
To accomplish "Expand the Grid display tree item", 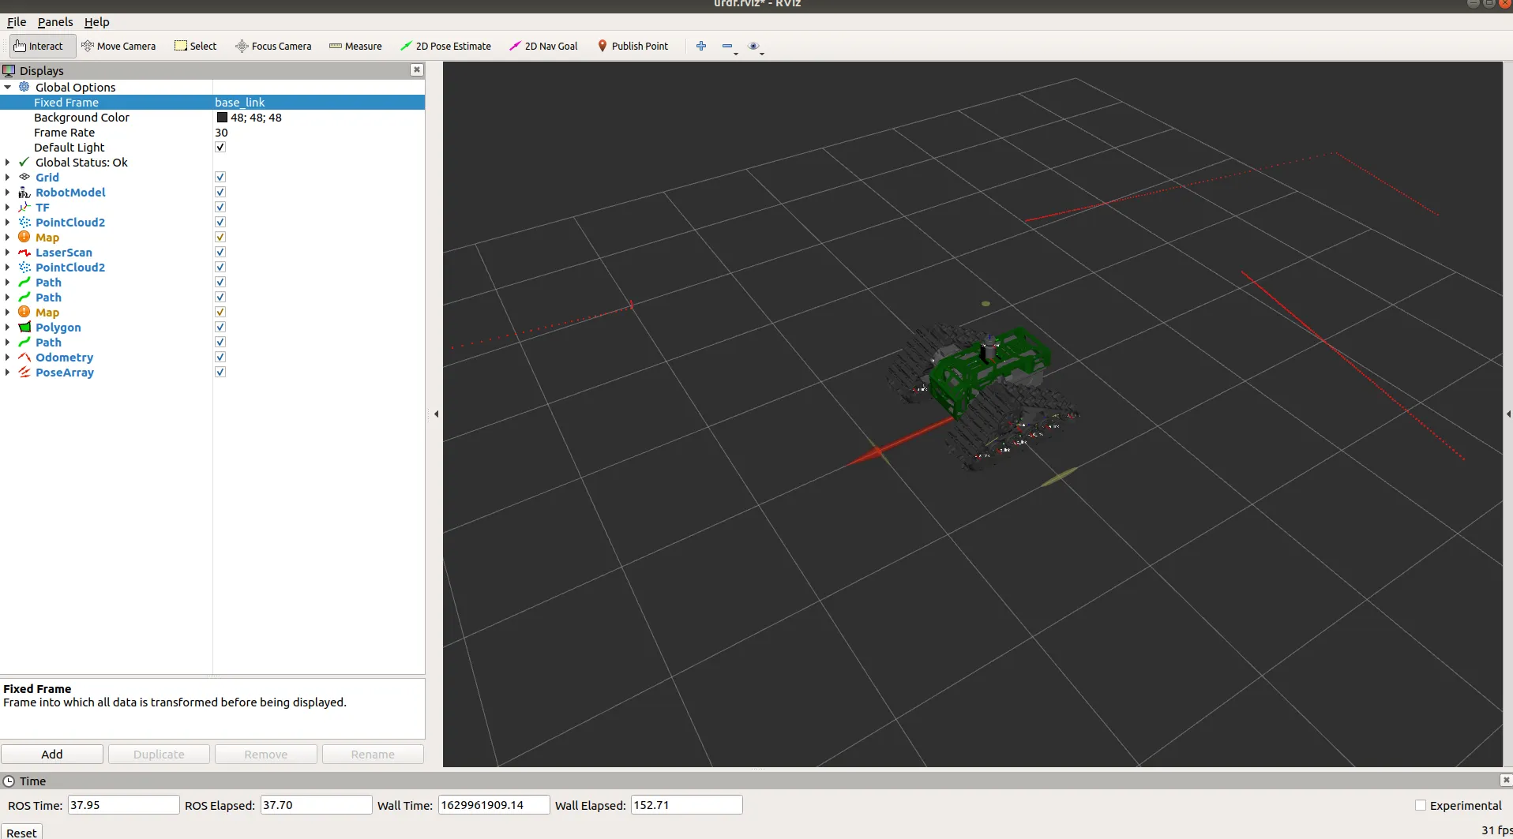I will [8, 178].
